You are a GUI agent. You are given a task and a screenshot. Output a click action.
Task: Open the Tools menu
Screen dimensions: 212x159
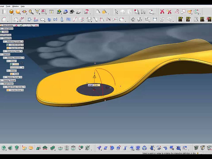(x=8, y=6)
